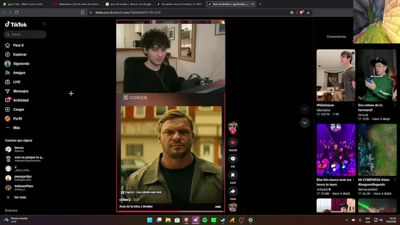Open the Actividad notifications icon
The width and height of the screenshot is (400, 225).
[7, 100]
